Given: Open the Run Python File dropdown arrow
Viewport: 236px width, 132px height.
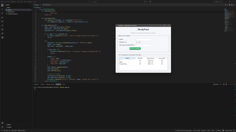Looking at the screenshot, I should pyautogui.click(x=227, y=5).
